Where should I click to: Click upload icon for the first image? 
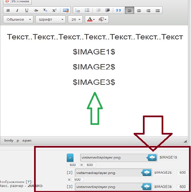(x=152, y=158)
